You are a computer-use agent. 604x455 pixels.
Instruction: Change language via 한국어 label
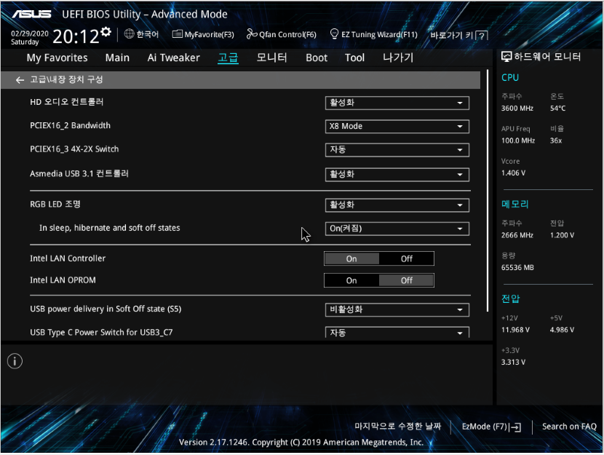(148, 34)
